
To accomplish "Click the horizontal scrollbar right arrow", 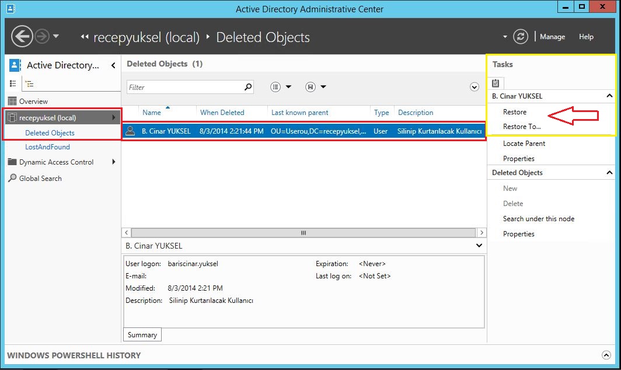I will tap(481, 232).
